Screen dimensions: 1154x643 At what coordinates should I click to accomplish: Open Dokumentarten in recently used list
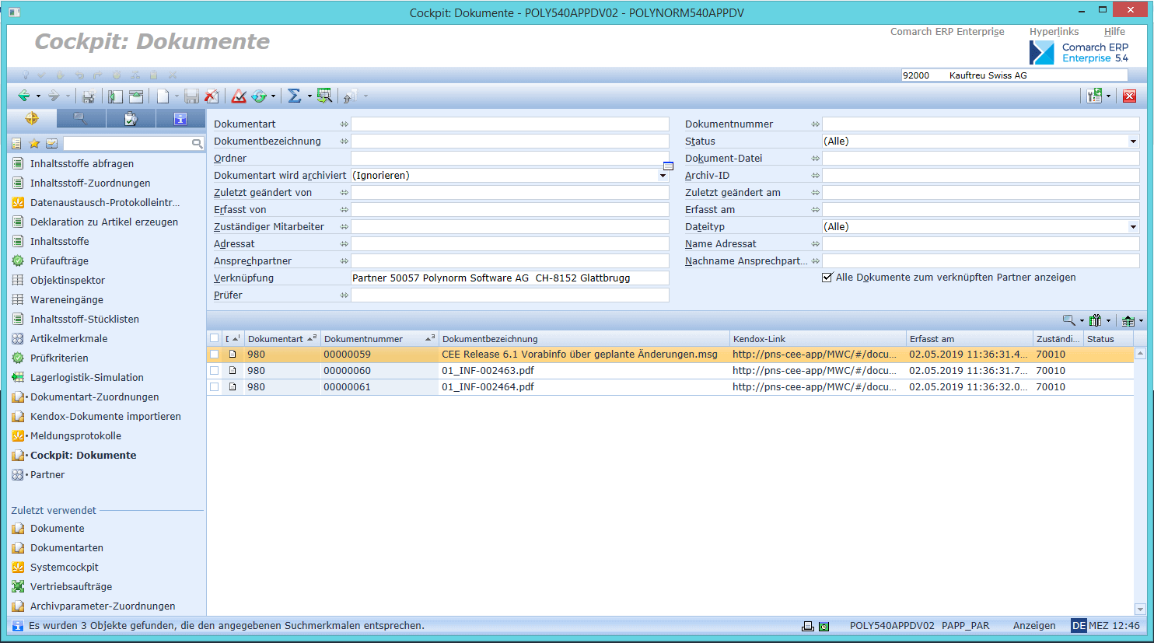click(67, 547)
